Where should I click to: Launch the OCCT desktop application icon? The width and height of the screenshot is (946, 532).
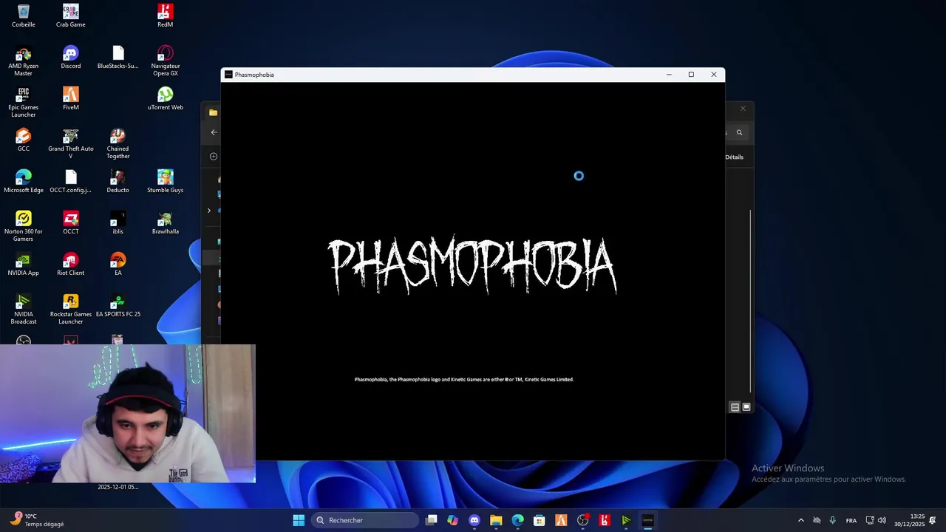(x=70, y=222)
